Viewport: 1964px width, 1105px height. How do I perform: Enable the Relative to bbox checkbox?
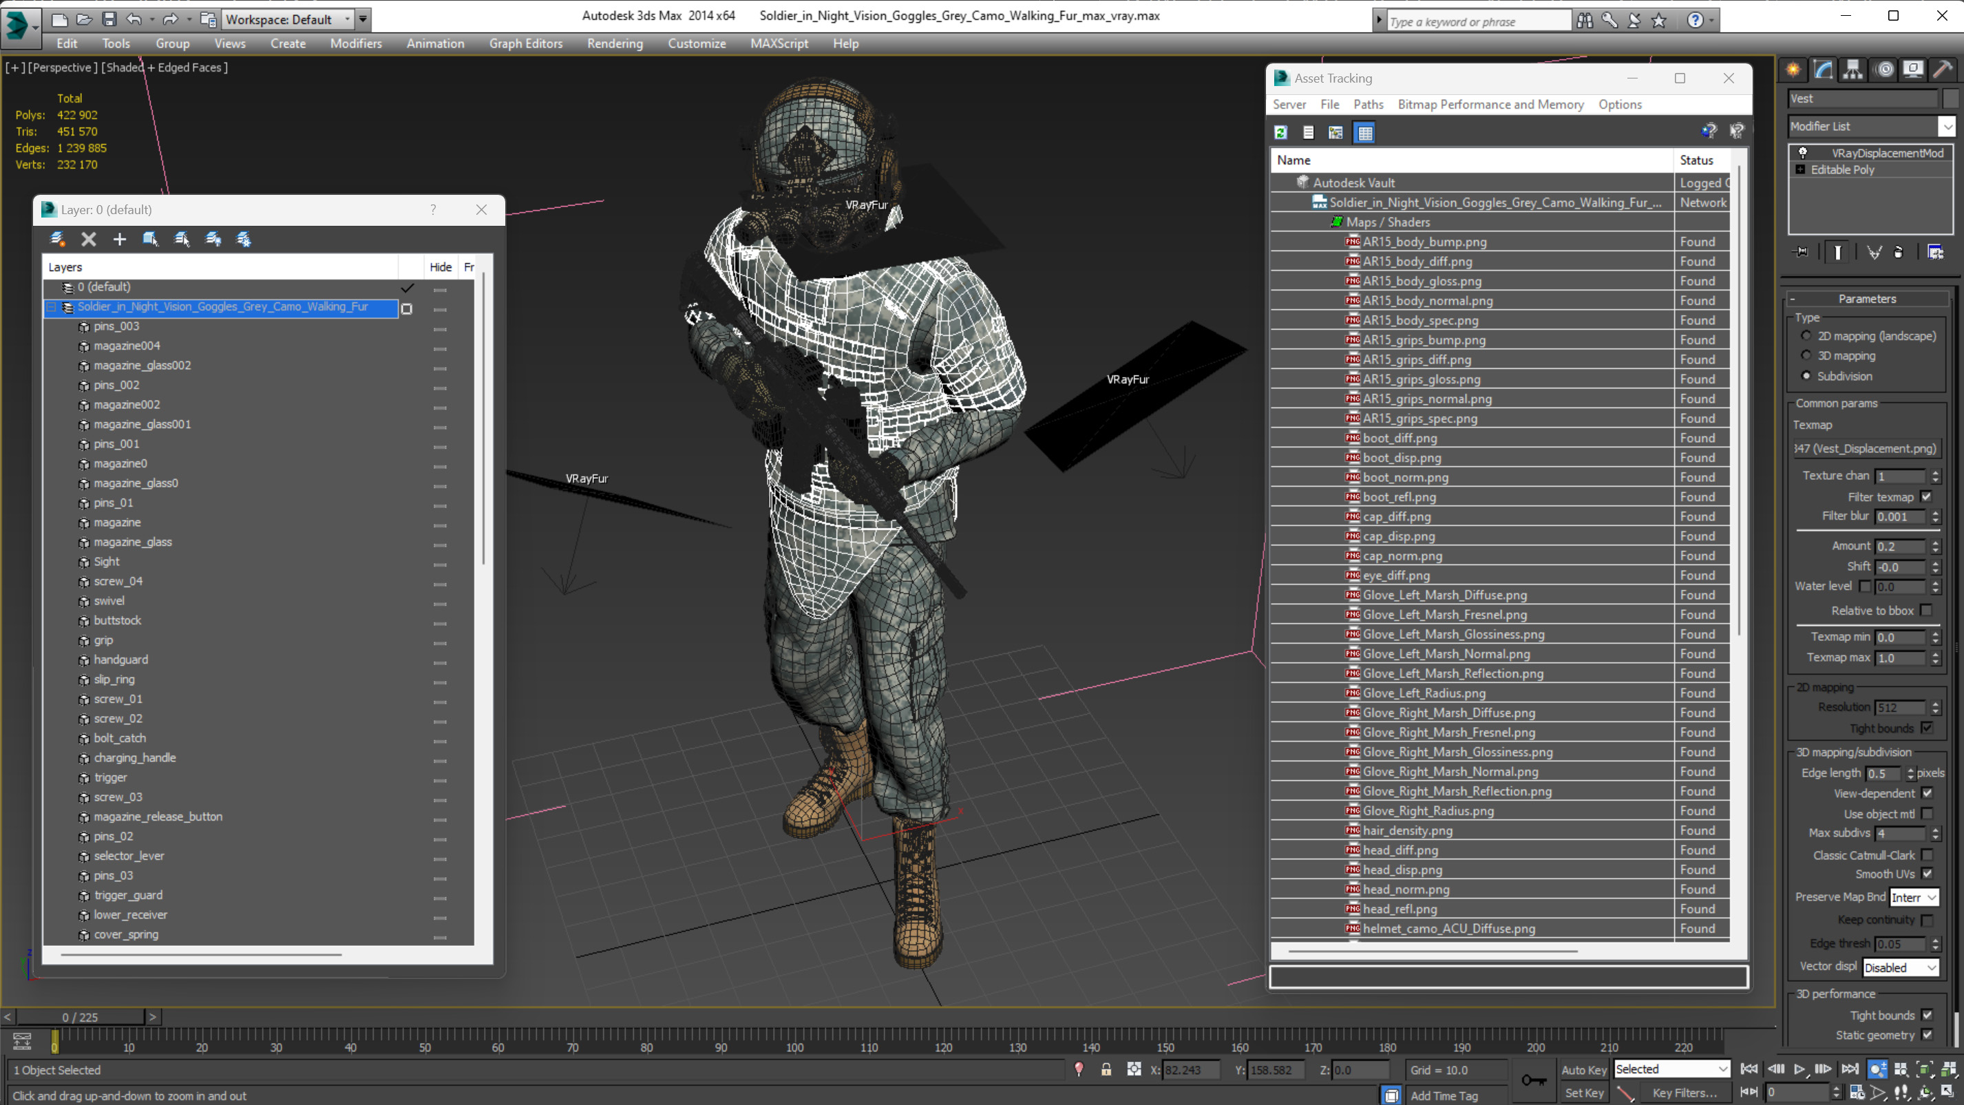(1927, 610)
